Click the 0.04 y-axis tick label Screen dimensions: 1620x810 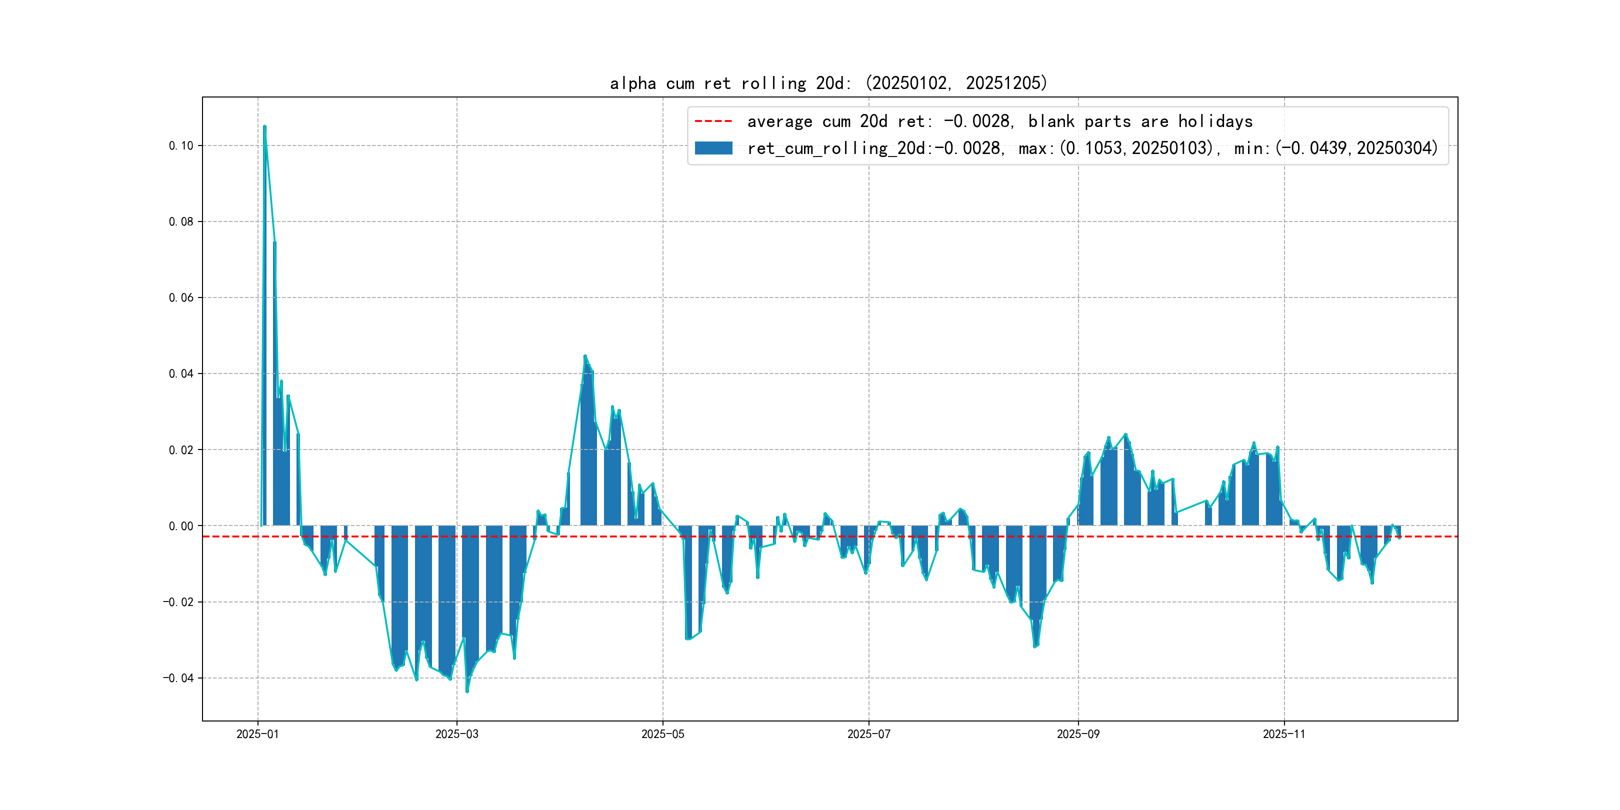point(181,373)
